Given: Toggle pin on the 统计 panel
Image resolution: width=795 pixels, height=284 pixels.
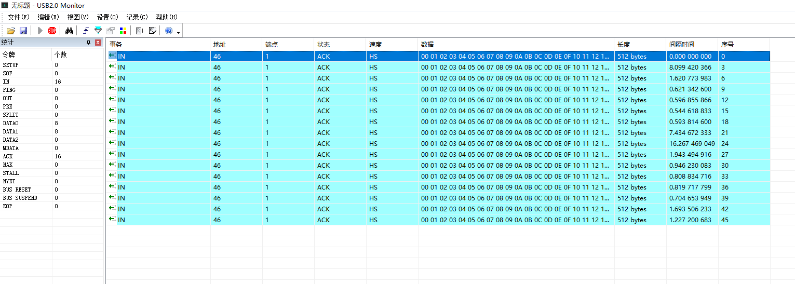Looking at the screenshot, I should 88,43.
